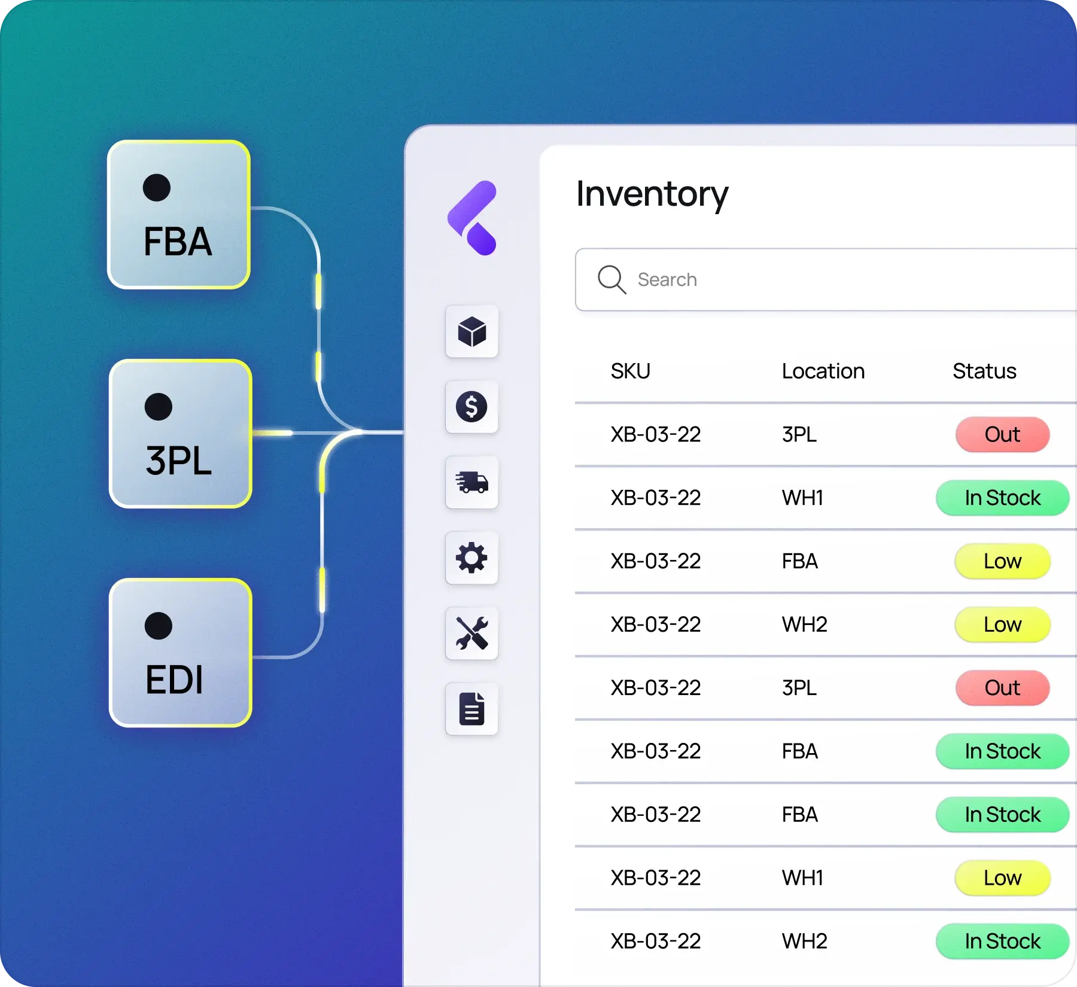Open the inventory box icon in sidebar
This screenshot has height=987, width=1077.
point(471,331)
